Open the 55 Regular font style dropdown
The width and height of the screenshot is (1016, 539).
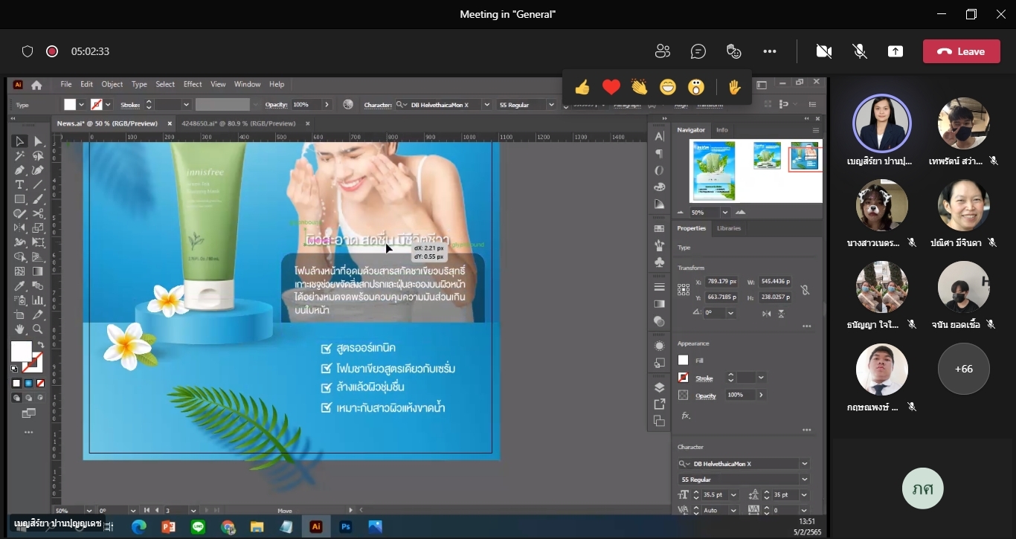[x=804, y=480]
